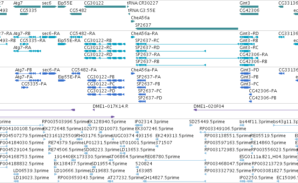Select the CG42306 gene label
This screenshot has width=298, height=183.
click(250, 10)
